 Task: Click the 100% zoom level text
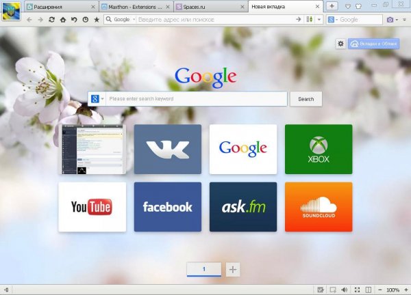(393, 290)
